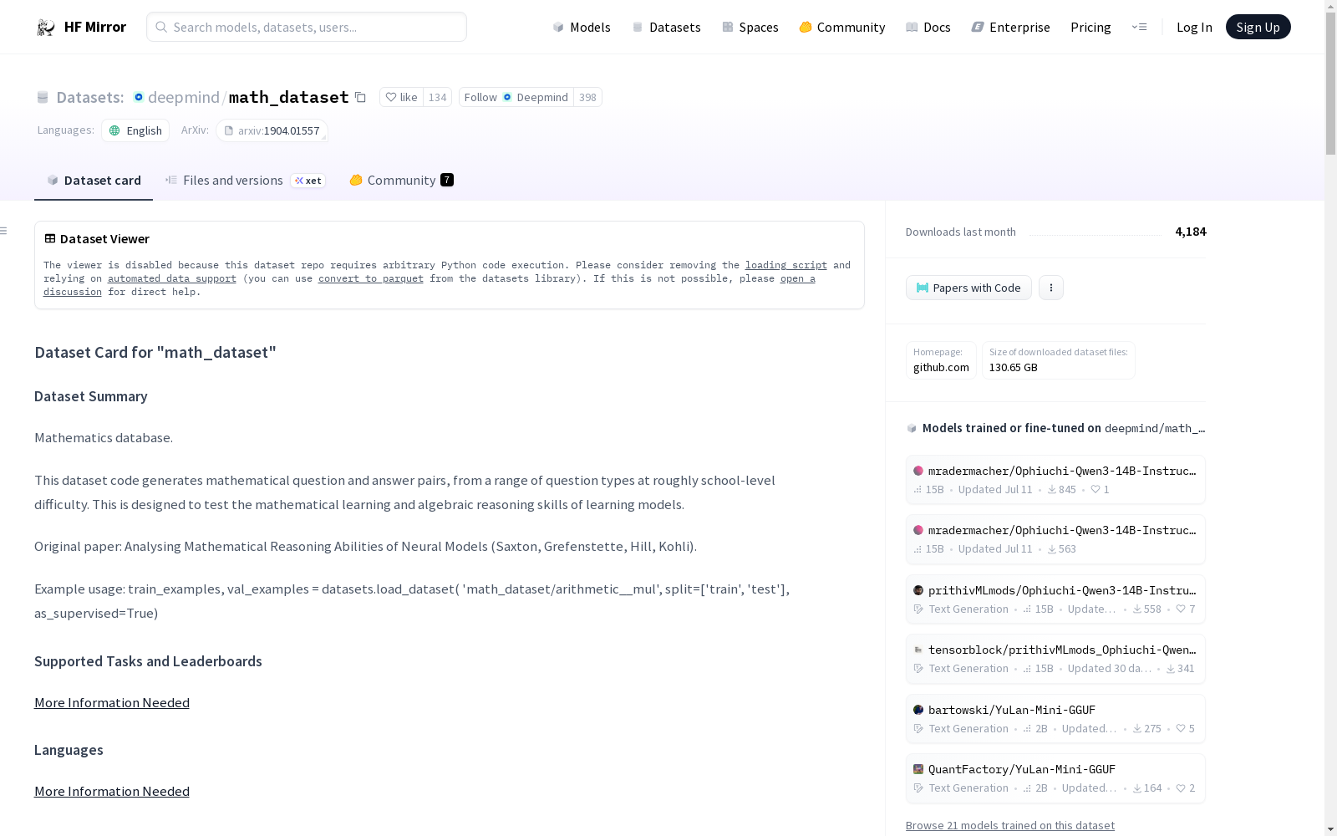Open the convert to parquet link
Screen dimensions: 1337x836
371,278
